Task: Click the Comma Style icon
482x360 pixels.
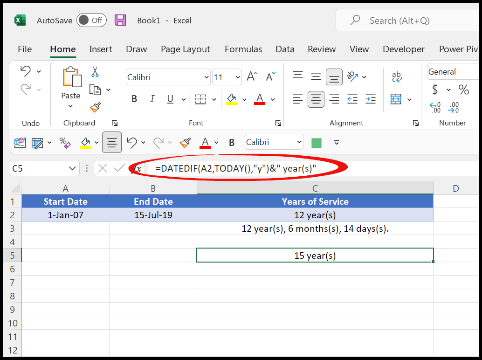Action: (x=477, y=90)
